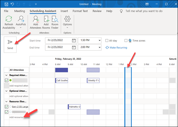Open the File menu

6,11
